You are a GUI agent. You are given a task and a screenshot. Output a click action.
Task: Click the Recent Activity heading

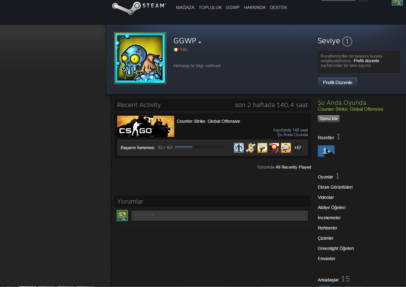(139, 105)
